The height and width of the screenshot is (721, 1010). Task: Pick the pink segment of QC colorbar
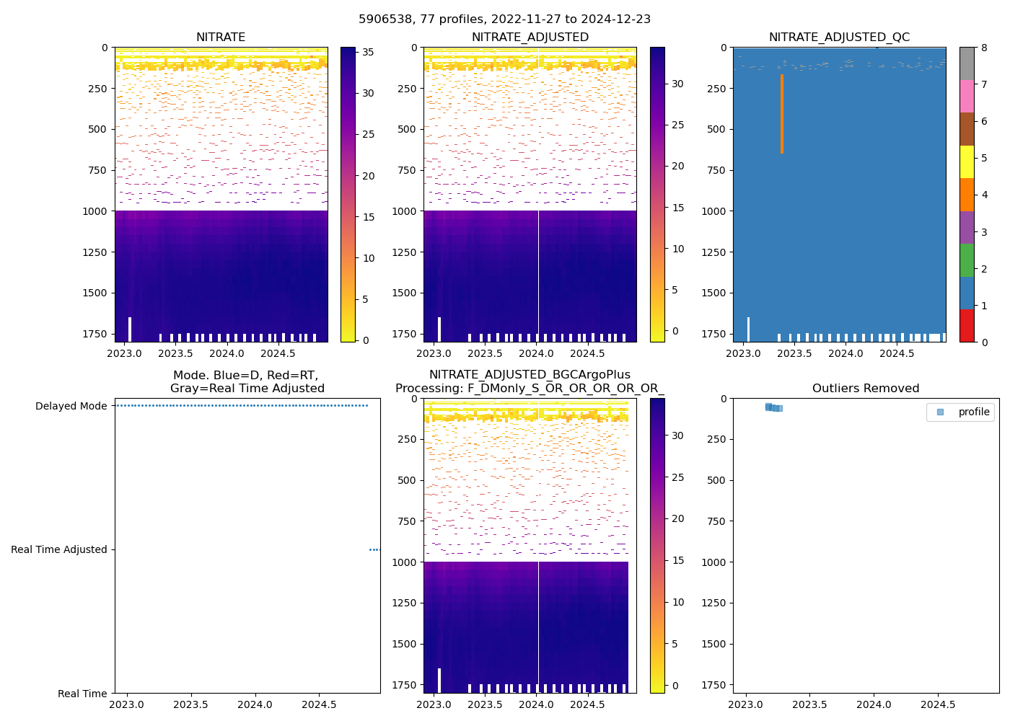[967, 96]
